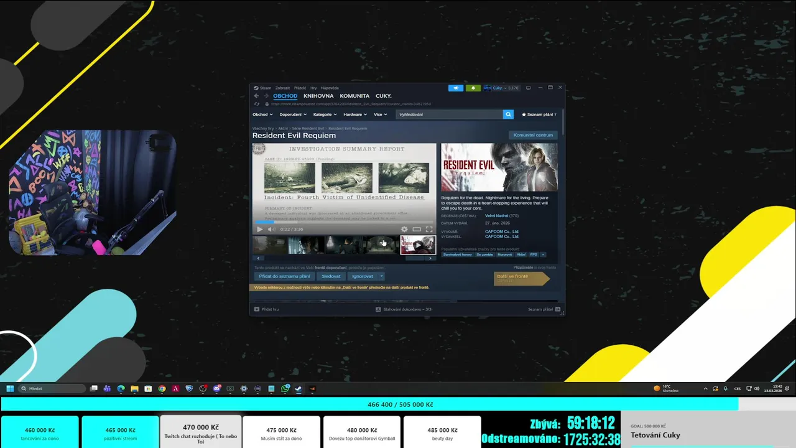Open the Hry menu
This screenshot has height=448, width=796.
(313, 88)
